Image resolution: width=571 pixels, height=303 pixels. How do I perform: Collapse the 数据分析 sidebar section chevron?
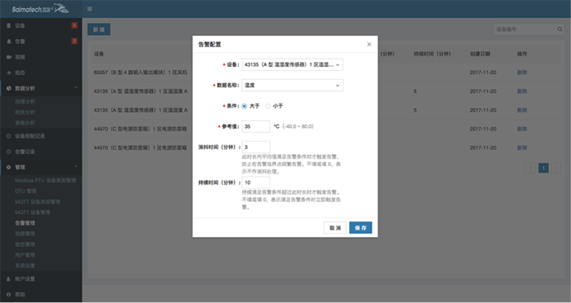pos(76,88)
